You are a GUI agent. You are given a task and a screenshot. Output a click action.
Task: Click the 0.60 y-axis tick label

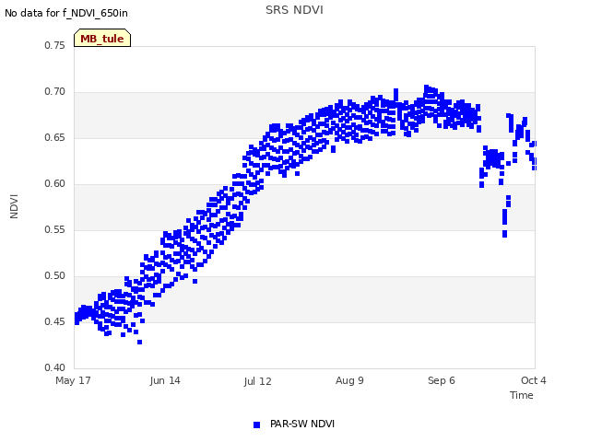pos(55,184)
